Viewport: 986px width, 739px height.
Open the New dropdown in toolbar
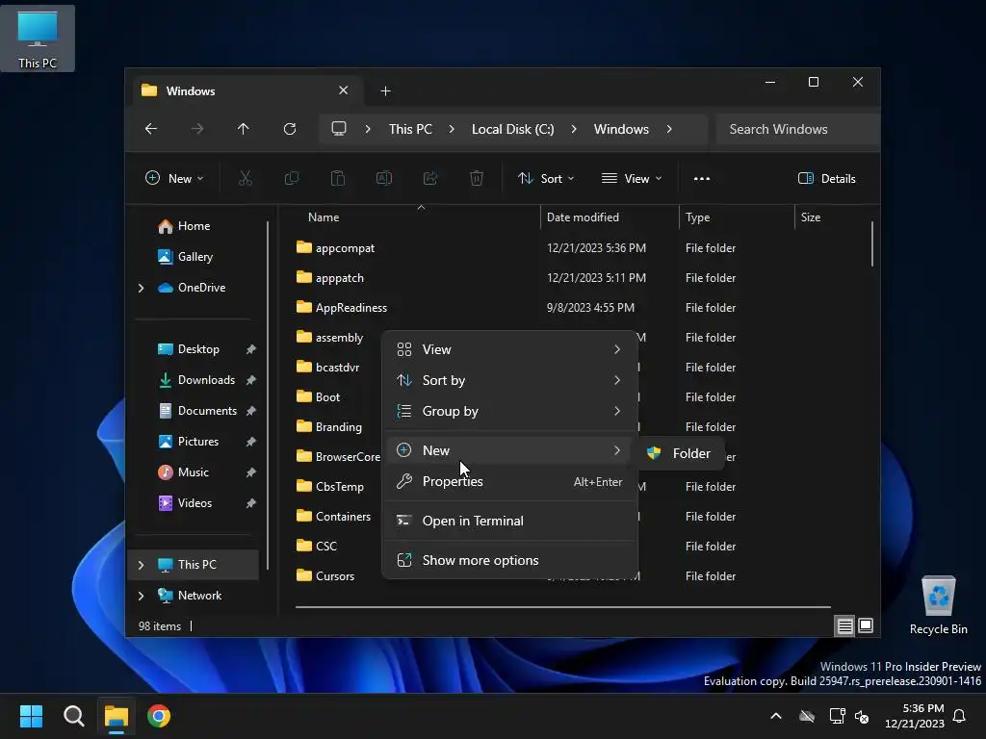pyautogui.click(x=174, y=178)
